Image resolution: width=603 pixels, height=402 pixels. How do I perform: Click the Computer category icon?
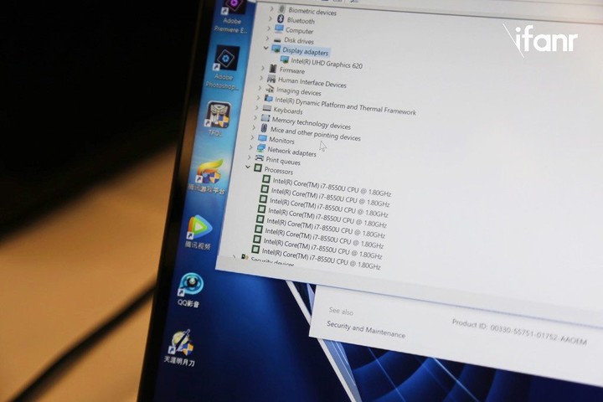[279, 29]
